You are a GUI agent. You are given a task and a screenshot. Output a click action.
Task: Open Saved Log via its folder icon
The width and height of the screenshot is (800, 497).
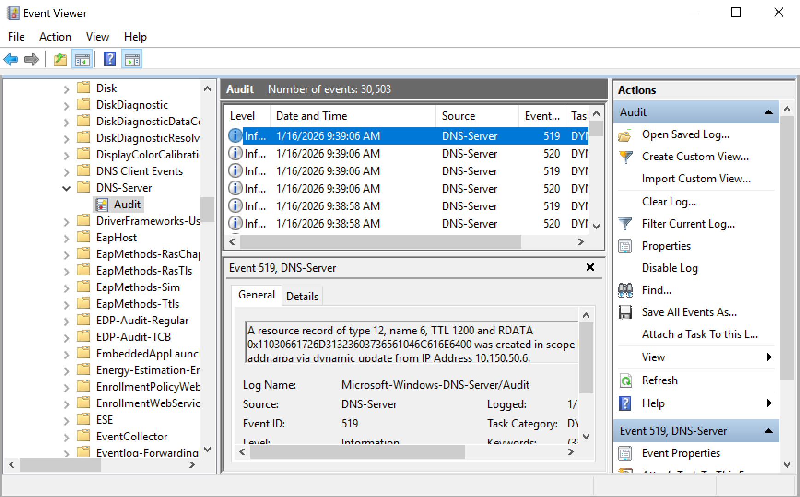[x=625, y=134]
